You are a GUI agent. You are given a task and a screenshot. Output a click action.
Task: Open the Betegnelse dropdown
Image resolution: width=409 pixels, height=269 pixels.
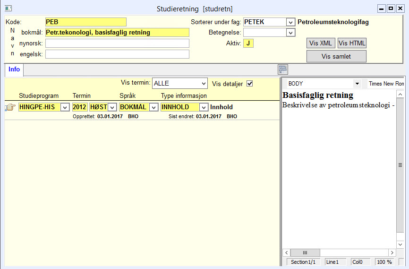[x=290, y=33]
